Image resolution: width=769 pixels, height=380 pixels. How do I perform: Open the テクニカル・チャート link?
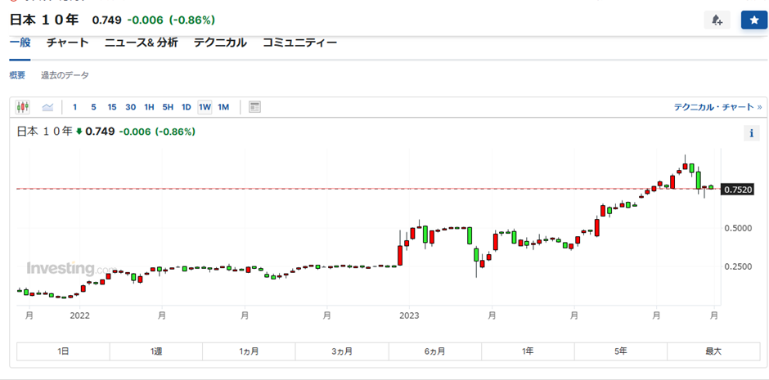718,107
